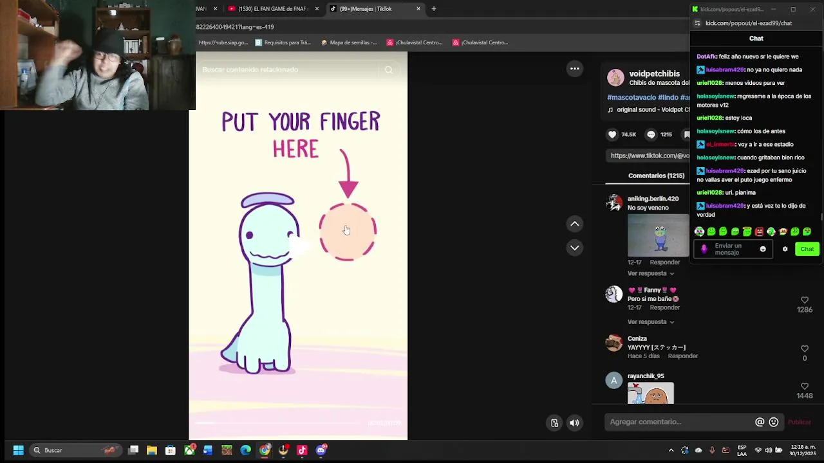Image resolution: width=824 pixels, height=463 pixels.
Task: Close the YouTube FNAF tab
Action: click(x=317, y=9)
